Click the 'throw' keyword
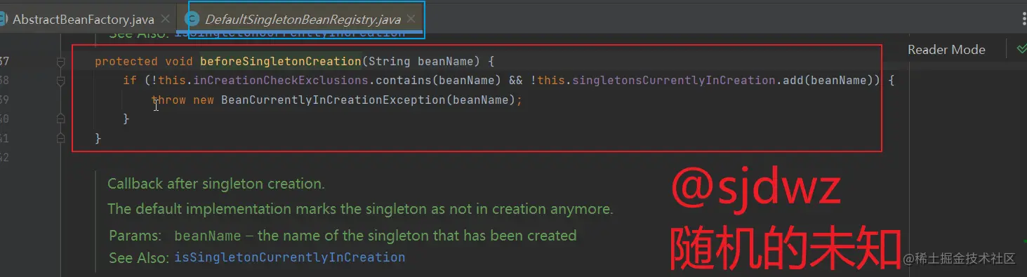The height and width of the screenshot is (277, 1027). point(168,100)
